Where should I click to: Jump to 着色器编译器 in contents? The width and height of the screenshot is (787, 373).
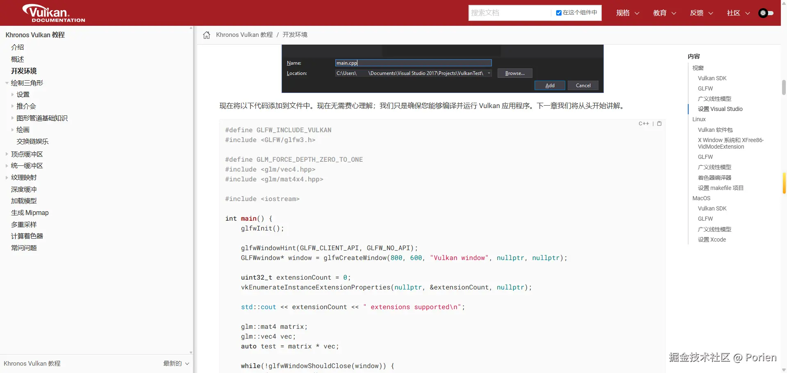point(714,178)
